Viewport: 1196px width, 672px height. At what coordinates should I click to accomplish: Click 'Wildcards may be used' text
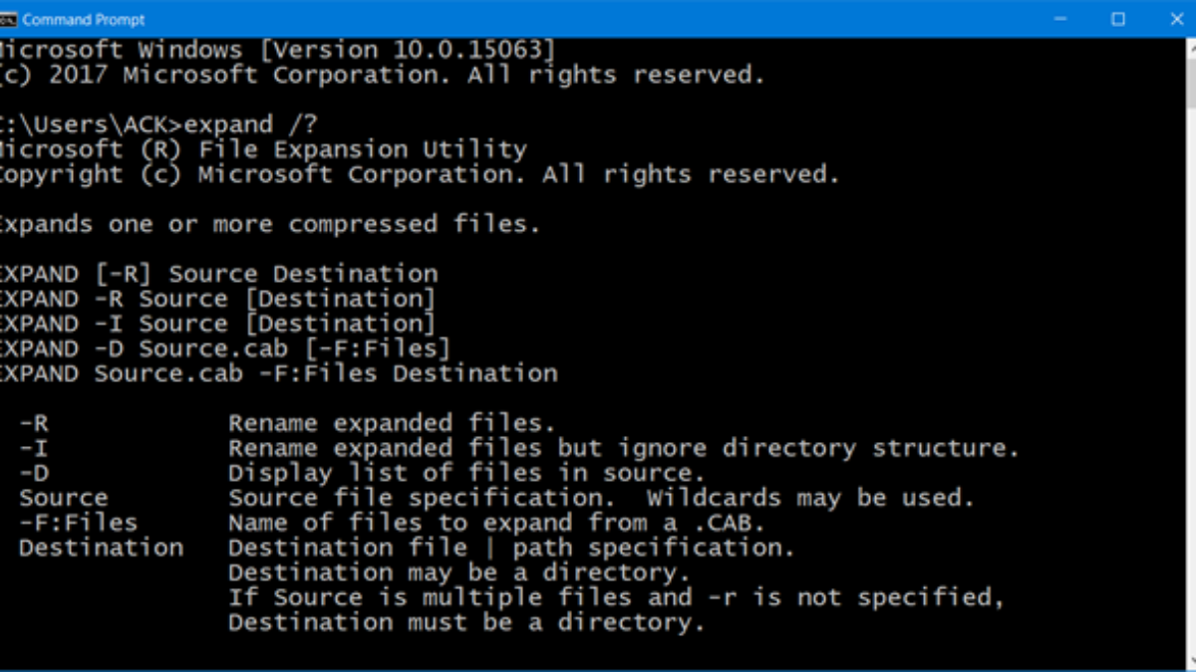point(809,498)
